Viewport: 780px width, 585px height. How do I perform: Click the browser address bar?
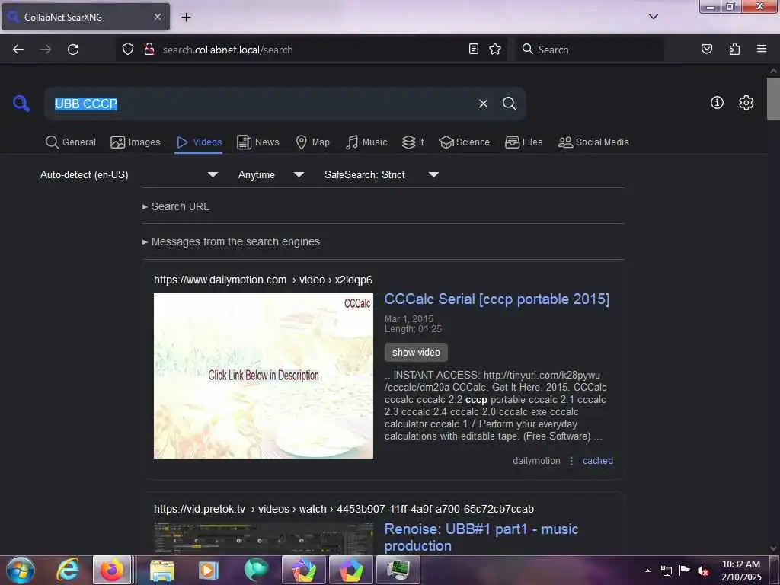[311, 50]
